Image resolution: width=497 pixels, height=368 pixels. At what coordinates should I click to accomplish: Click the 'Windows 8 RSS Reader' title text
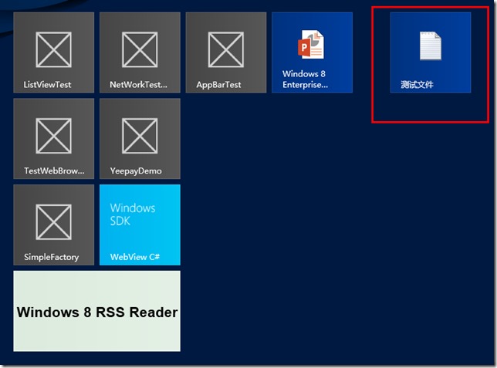click(x=97, y=312)
